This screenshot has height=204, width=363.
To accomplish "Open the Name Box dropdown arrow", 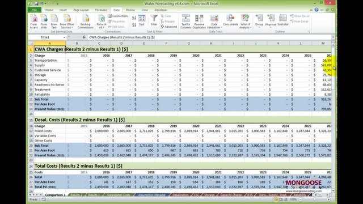I will [64, 37].
